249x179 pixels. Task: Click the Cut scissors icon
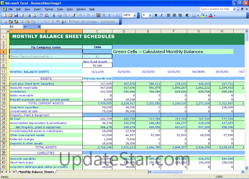point(54,15)
